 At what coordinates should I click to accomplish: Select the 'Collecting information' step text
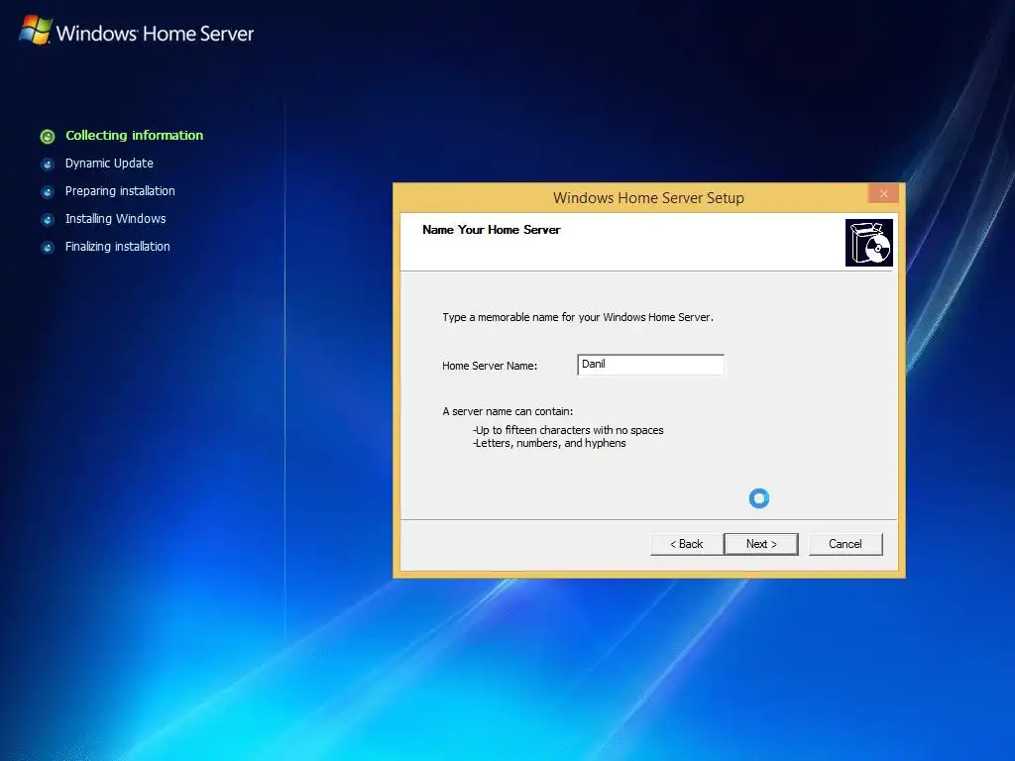[135, 135]
